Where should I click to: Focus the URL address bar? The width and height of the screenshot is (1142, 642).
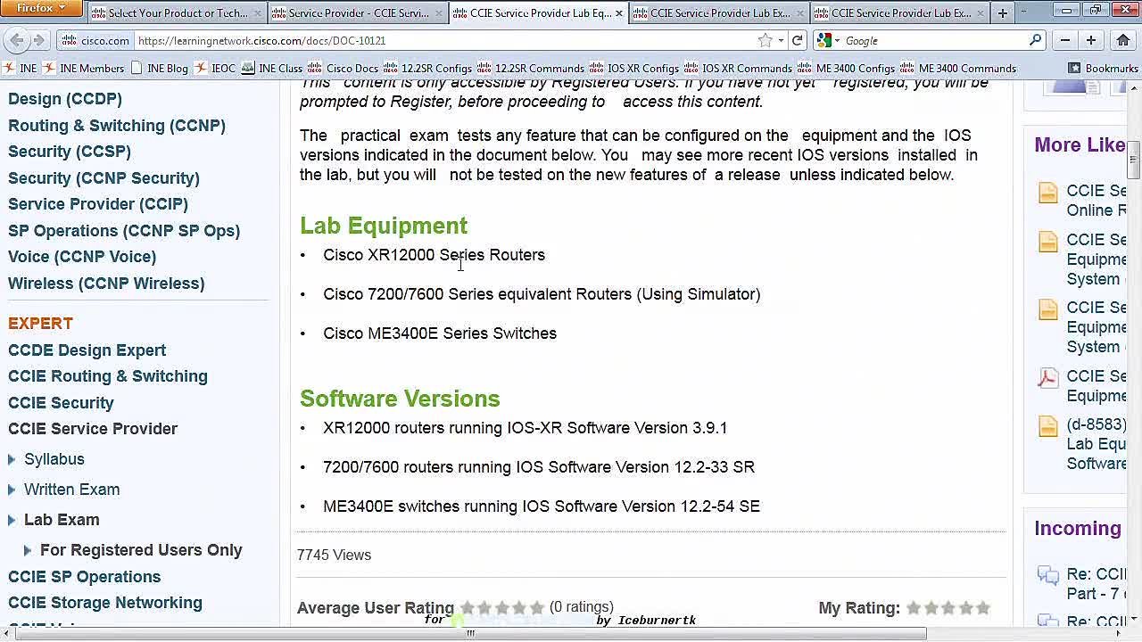click(446, 40)
